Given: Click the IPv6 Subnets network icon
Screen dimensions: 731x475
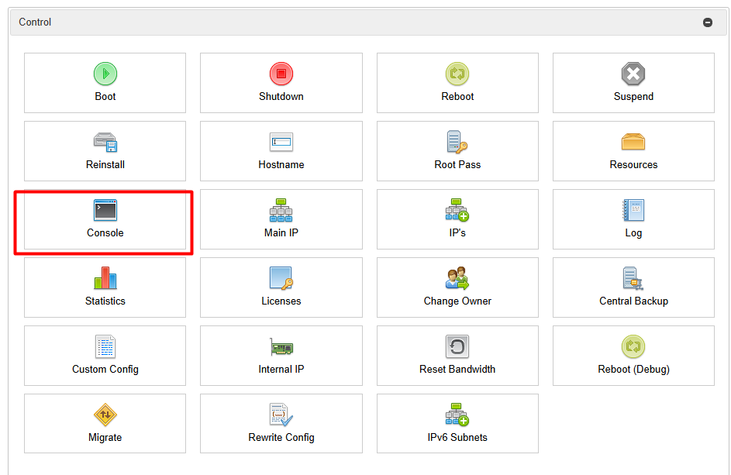Looking at the screenshot, I should pyautogui.click(x=457, y=415).
